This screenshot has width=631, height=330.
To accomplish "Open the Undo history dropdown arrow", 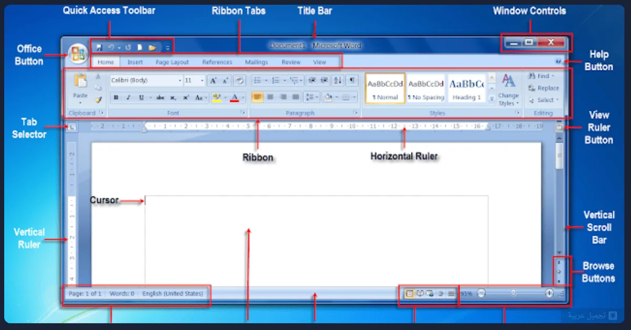I will pos(119,48).
